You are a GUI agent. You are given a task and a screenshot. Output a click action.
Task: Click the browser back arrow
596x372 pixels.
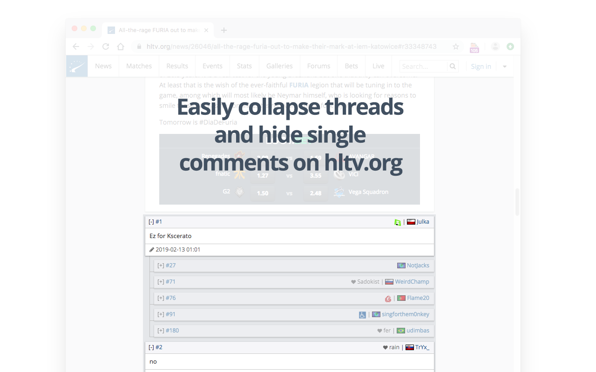76,46
